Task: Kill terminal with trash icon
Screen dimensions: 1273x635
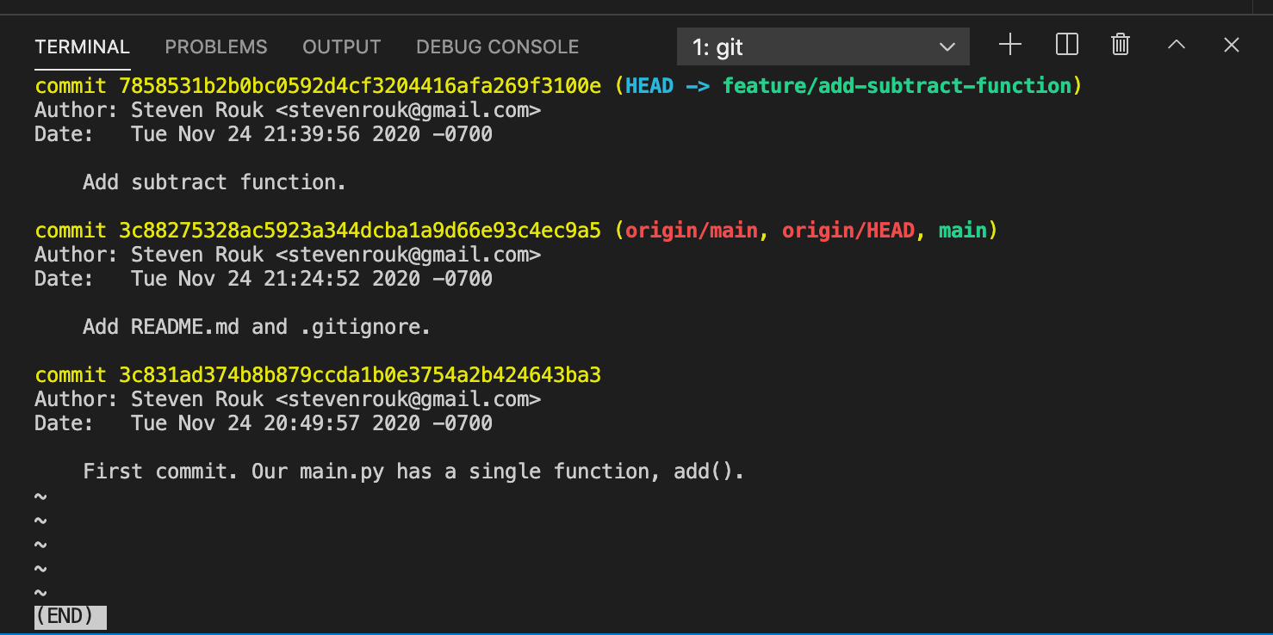Action: pos(1120,45)
